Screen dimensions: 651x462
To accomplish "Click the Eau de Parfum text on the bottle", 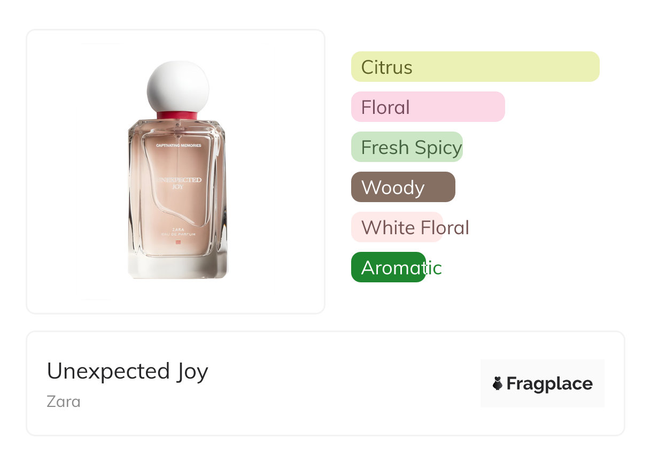I will [x=179, y=234].
